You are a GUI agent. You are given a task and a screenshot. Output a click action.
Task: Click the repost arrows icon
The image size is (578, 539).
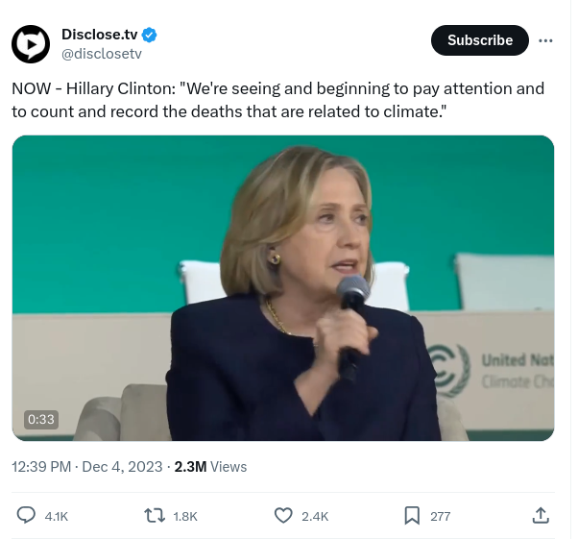click(x=154, y=516)
